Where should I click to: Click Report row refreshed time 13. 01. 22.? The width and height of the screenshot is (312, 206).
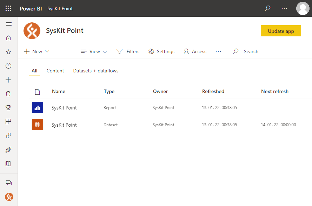click(219, 108)
